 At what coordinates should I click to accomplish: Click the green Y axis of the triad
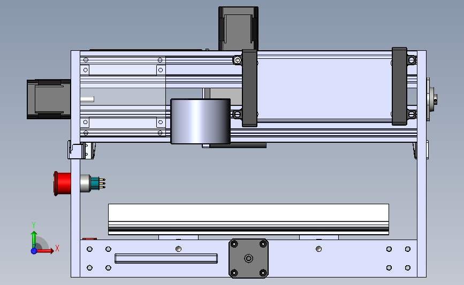[x=34, y=240]
